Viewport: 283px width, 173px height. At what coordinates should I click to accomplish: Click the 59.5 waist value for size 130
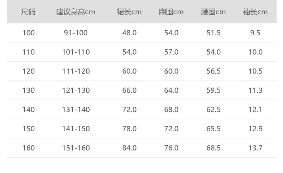tap(214, 91)
